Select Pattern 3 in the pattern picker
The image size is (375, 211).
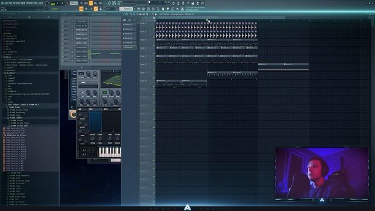pyautogui.click(x=129, y=33)
